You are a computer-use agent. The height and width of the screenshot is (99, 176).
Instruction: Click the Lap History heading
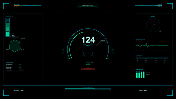coord(139,56)
